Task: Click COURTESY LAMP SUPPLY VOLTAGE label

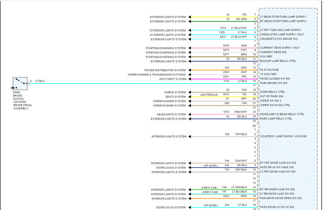Action: click(283, 136)
